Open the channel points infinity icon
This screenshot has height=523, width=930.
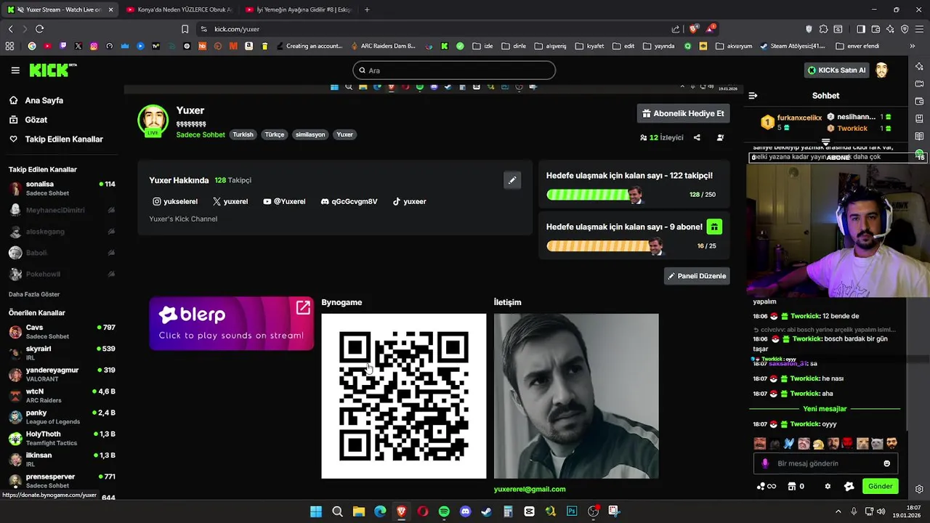[767, 486]
